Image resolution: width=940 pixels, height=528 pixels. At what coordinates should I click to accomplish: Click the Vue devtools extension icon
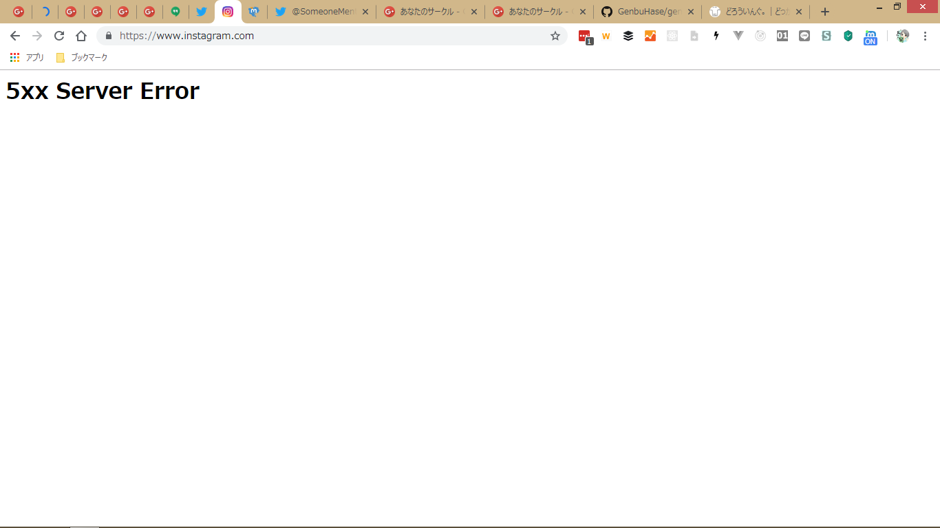pos(738,36)
